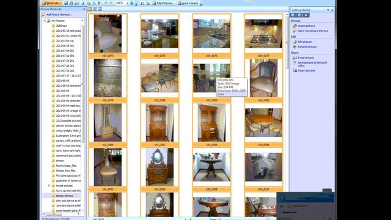The height and width of the screenshot is (220, 391).
Task: Select the faculty brass_files folder
Action: [x=64, y=166]
